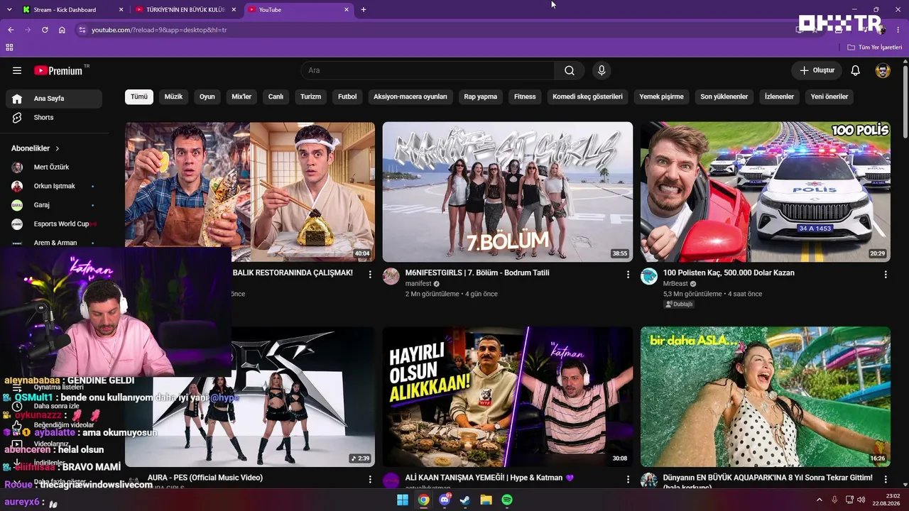Open the site information icon in address bar

(82, 30)
